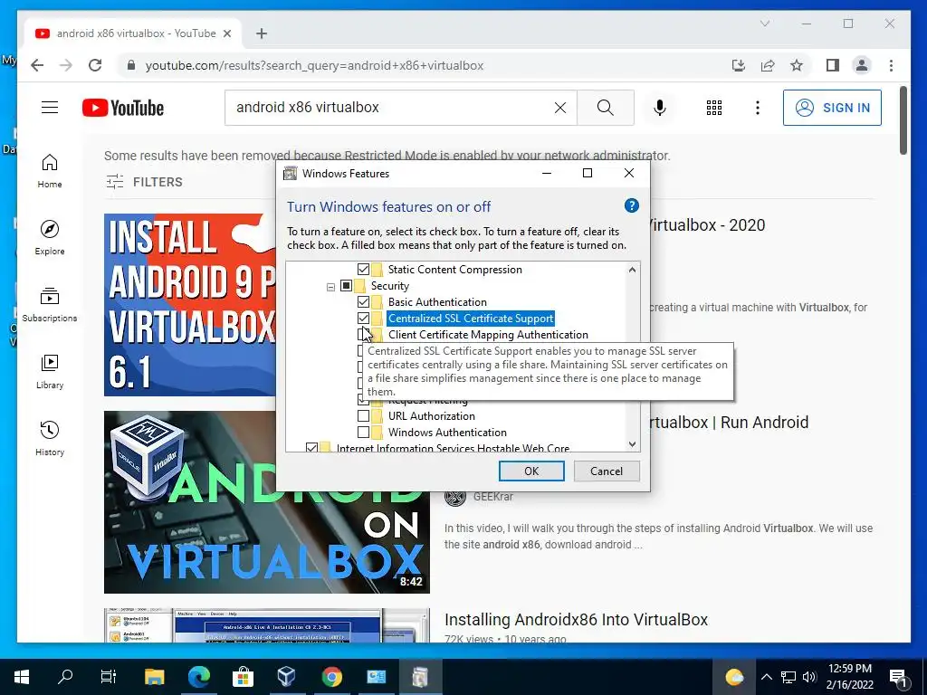This screenshot has width=927, height=695.
Task: Select the Windows Authentication row label
Action: (447, 433)
